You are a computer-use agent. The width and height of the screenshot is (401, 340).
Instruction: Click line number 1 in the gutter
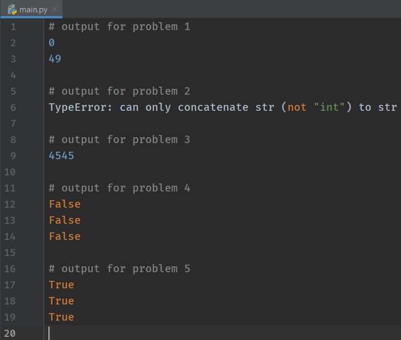13,26
